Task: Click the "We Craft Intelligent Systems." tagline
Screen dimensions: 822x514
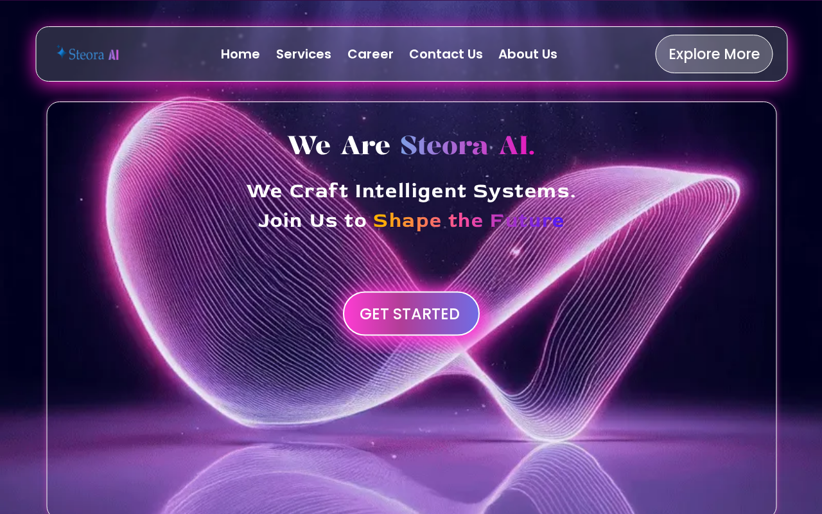Action: coord(411,191)
